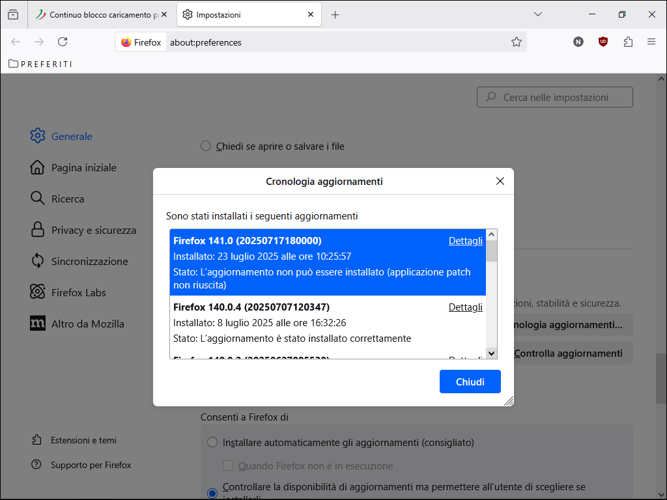Click the Supporto per Firefox question-mark icon

click(x=36, y=464)
